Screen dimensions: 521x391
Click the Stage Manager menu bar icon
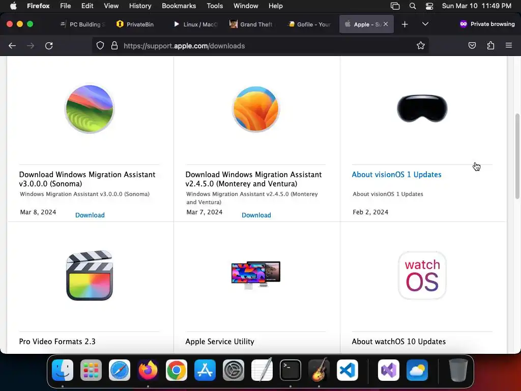click(395, 6)
